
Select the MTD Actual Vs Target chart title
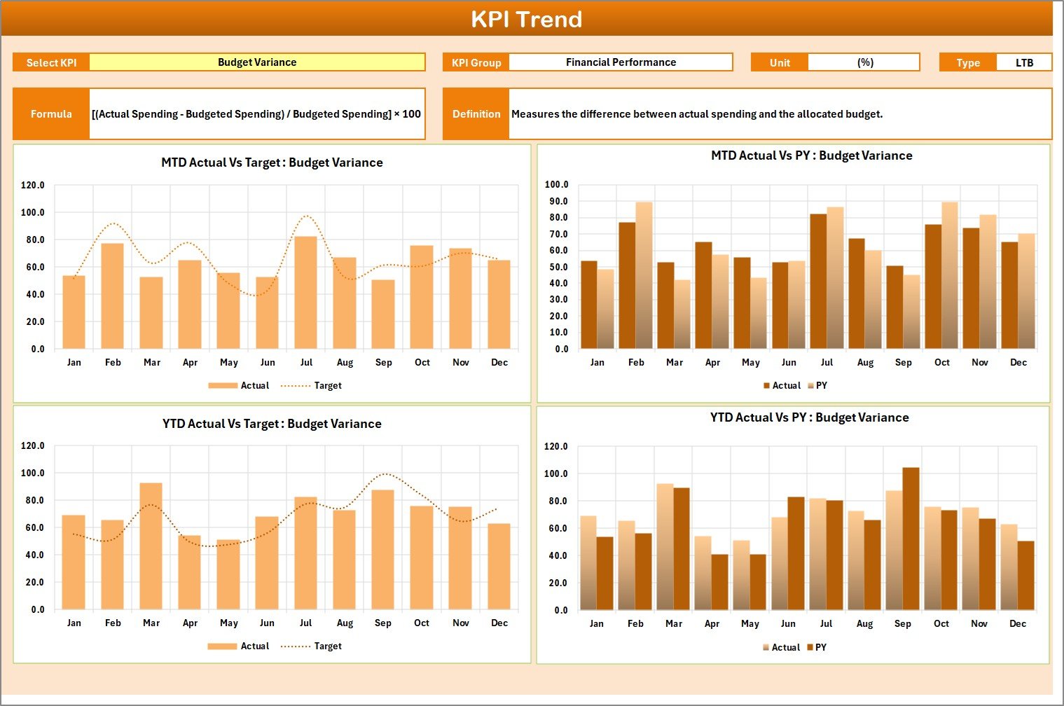click(272, 162)
